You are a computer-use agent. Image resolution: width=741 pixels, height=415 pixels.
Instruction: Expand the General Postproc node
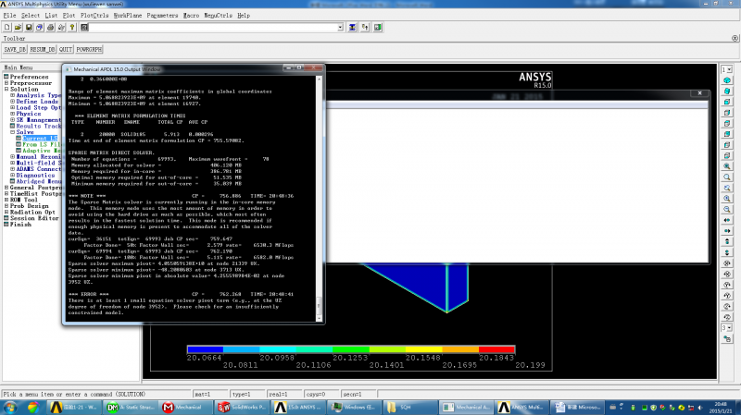coord(6,188)
